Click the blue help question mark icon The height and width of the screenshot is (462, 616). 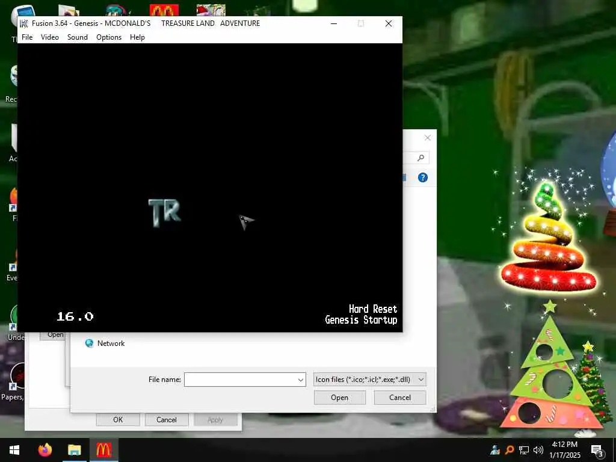click(423, 177)
